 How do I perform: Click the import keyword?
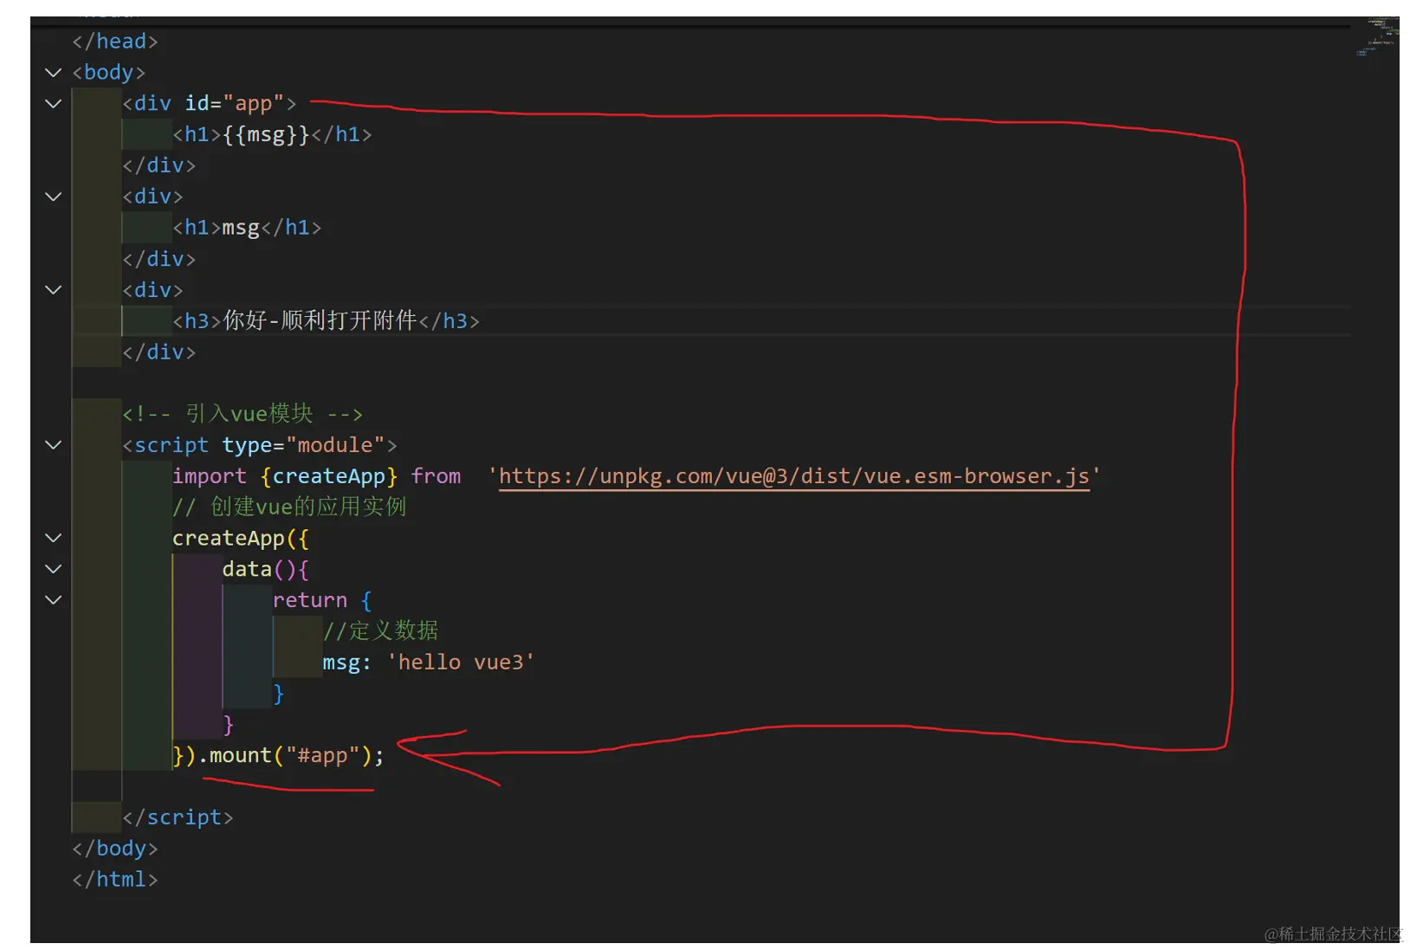210,476
